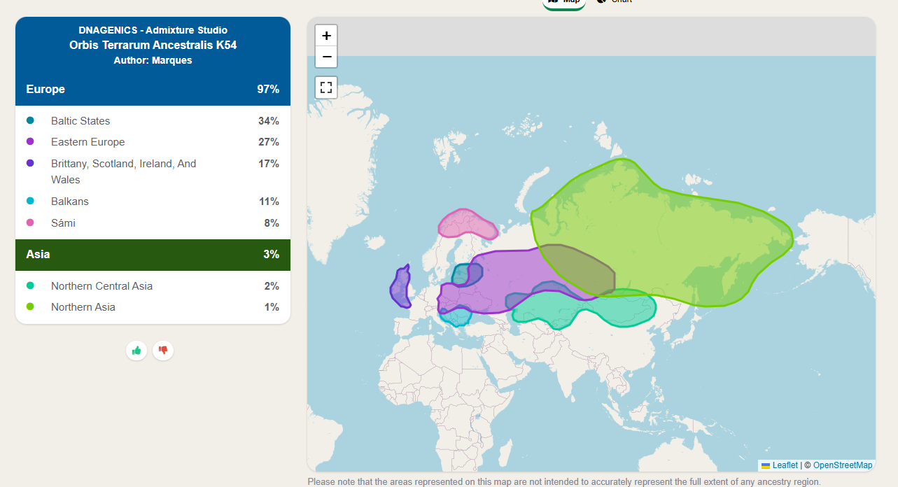898x487 pixels.
Task: Click the Northern Central Asia green dot
Action: (x=30, y=286)
